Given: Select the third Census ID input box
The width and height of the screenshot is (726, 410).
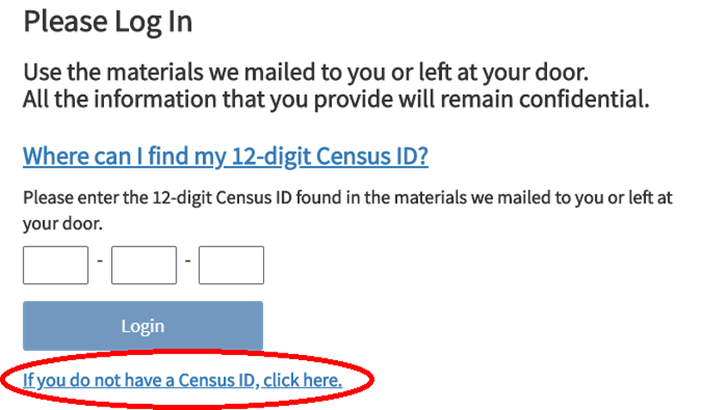Looking at the screenshot, I should pos(231,265).
